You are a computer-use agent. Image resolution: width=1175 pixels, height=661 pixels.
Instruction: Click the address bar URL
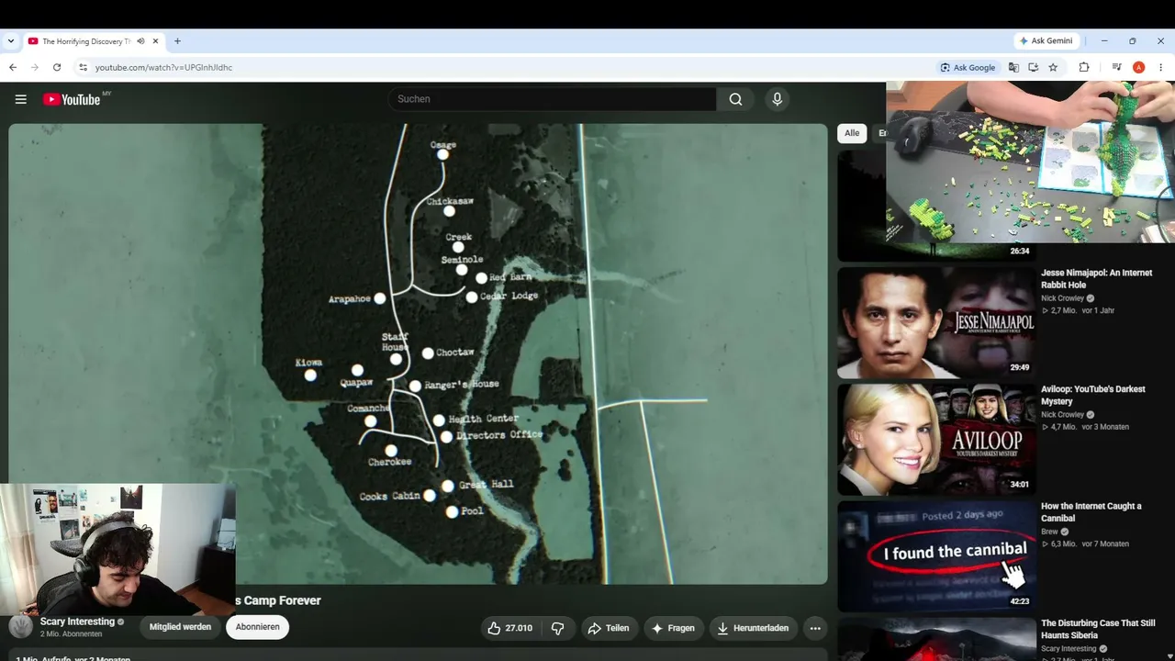pos(163,67)
